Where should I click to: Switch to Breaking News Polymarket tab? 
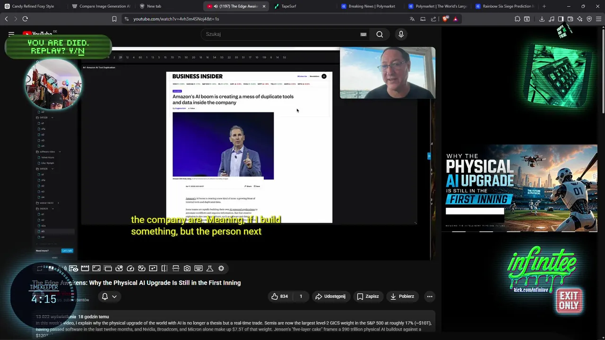coord(371,6)
